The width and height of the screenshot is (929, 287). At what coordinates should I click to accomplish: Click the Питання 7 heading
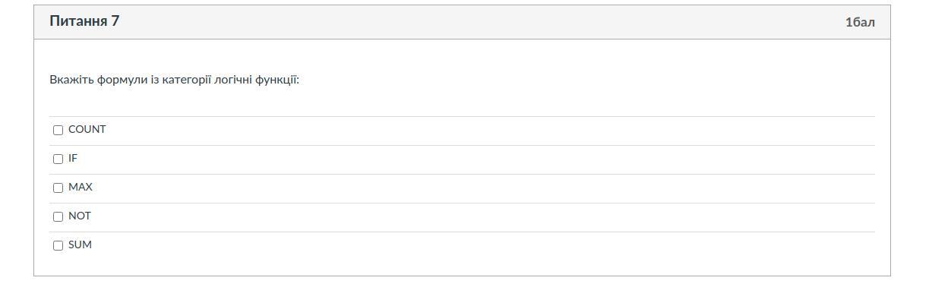(x=84, y=21)
